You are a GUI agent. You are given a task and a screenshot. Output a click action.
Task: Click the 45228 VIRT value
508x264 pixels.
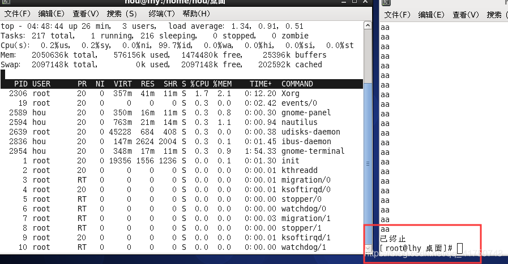[x=120, y=132]
